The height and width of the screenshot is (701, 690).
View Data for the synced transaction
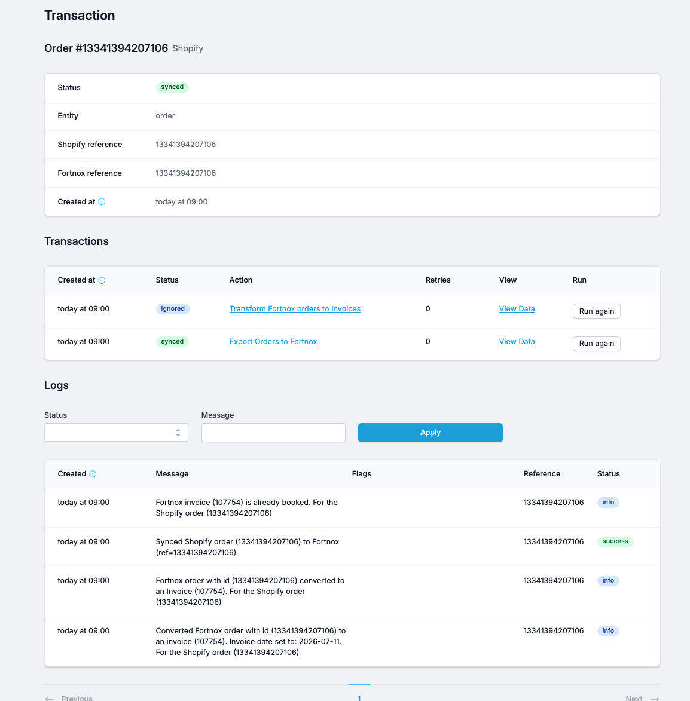click(x=517, y=342)
